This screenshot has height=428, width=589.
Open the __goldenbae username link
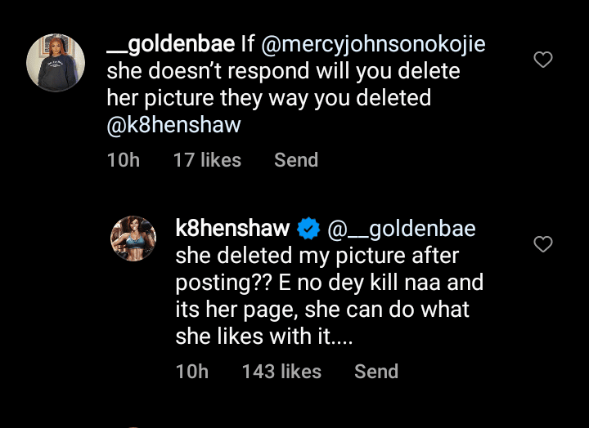click(170, 43)
